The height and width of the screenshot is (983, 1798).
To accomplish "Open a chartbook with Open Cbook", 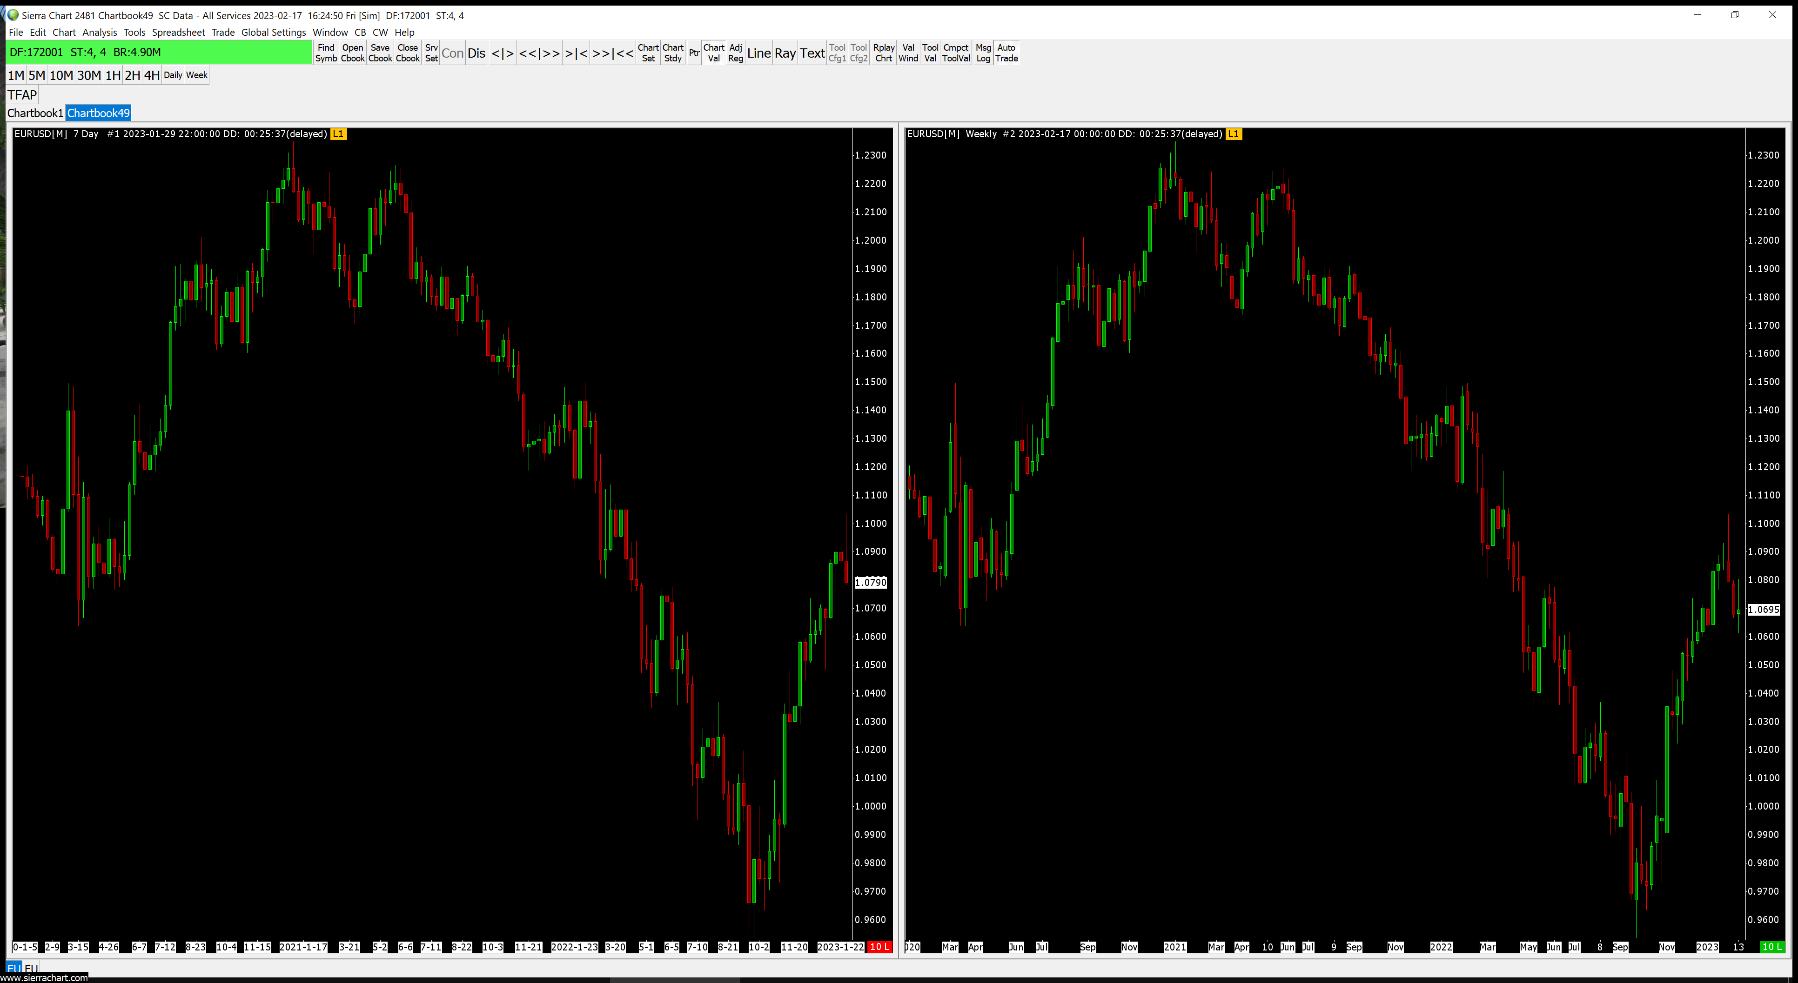I will (353, 53).
